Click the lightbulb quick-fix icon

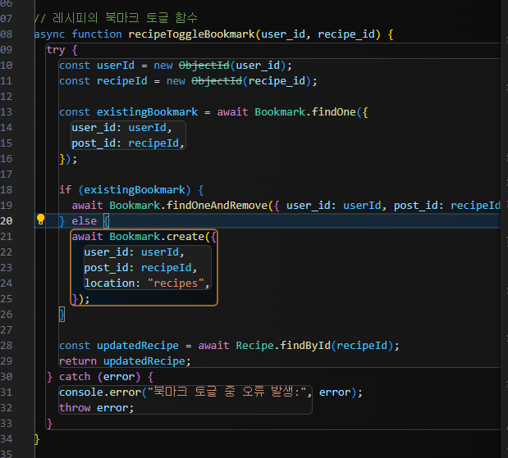tap(40, 220)
